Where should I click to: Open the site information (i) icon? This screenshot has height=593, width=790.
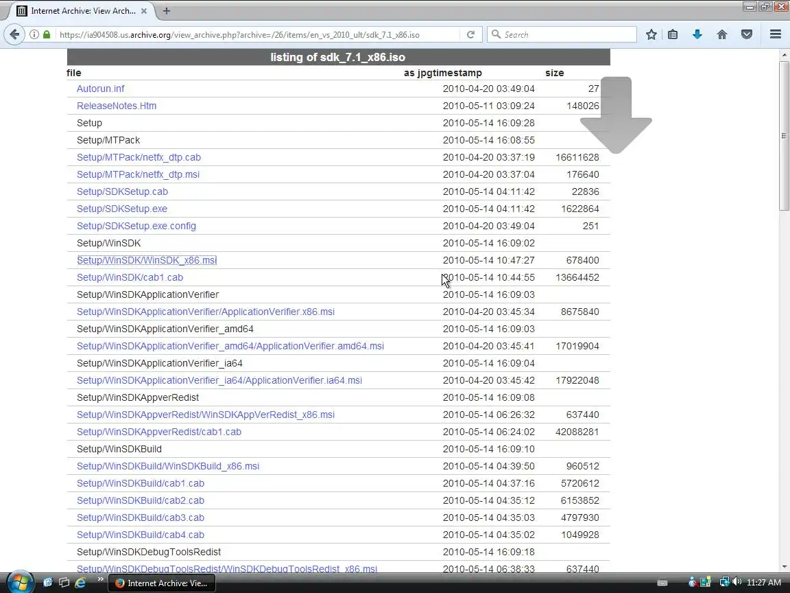point(34,34)
